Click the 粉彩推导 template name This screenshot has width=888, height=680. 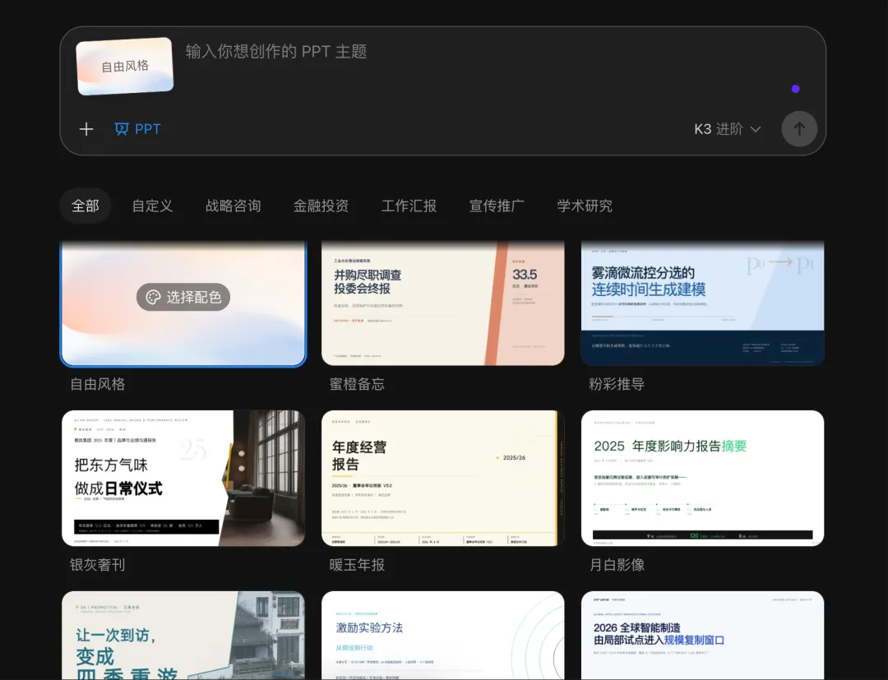pyautogui.click(x=617, y=385)
